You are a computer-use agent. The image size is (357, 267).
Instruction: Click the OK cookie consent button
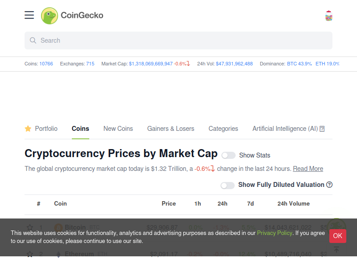tap(338, 236)
